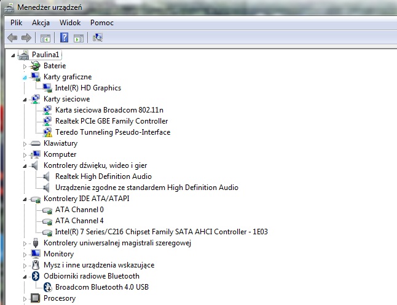Select the Baterie label
The width and height of the screenshot is (397, 305).
click(x=55, y=66)
